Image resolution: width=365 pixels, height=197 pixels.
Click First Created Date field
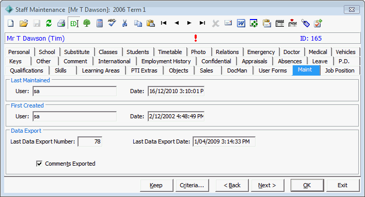point(176,116)
